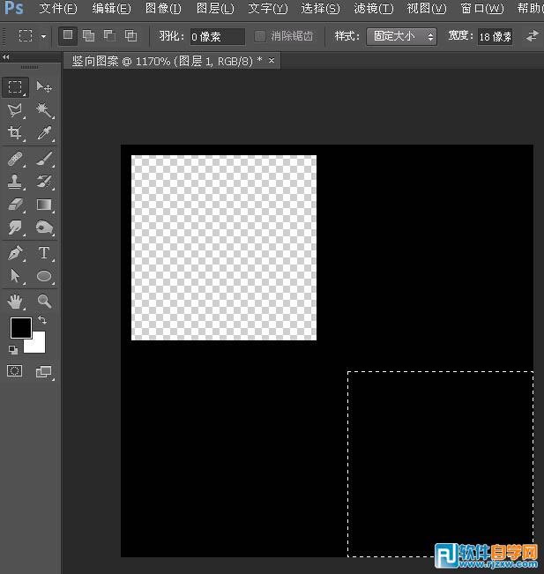Open the 窗口(W) menu
Screen dimensions: 544x574
pos(481,8)
